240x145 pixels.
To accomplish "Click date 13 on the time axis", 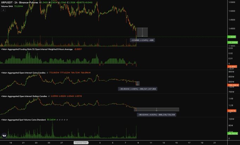I will pyautogui.click(x=164, y=143).
